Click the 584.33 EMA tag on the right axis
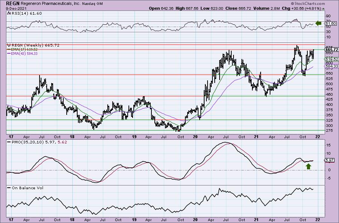Image resolution: width=339 pixels, height=223 pixels. pyautogui.click(x=331, y=66)
